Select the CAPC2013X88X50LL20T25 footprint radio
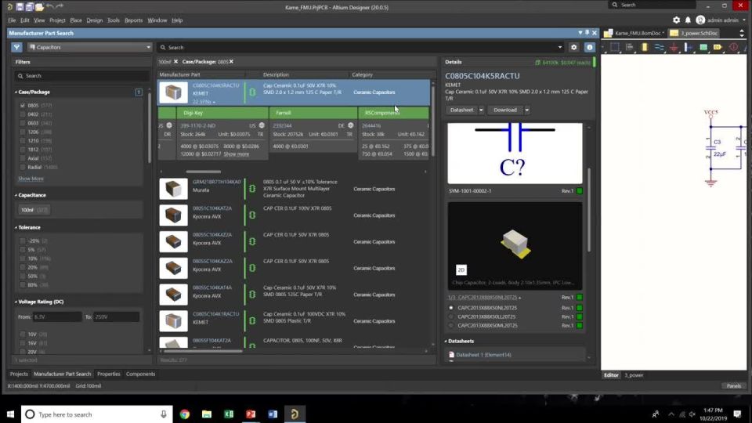Viewport: 752px width, 423px height. (x=451, y=316)
